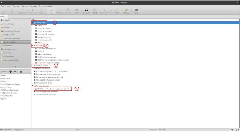Click the Acció toolbar icon
The width and height of the screenshot is (240, 132).
(94, 10)
